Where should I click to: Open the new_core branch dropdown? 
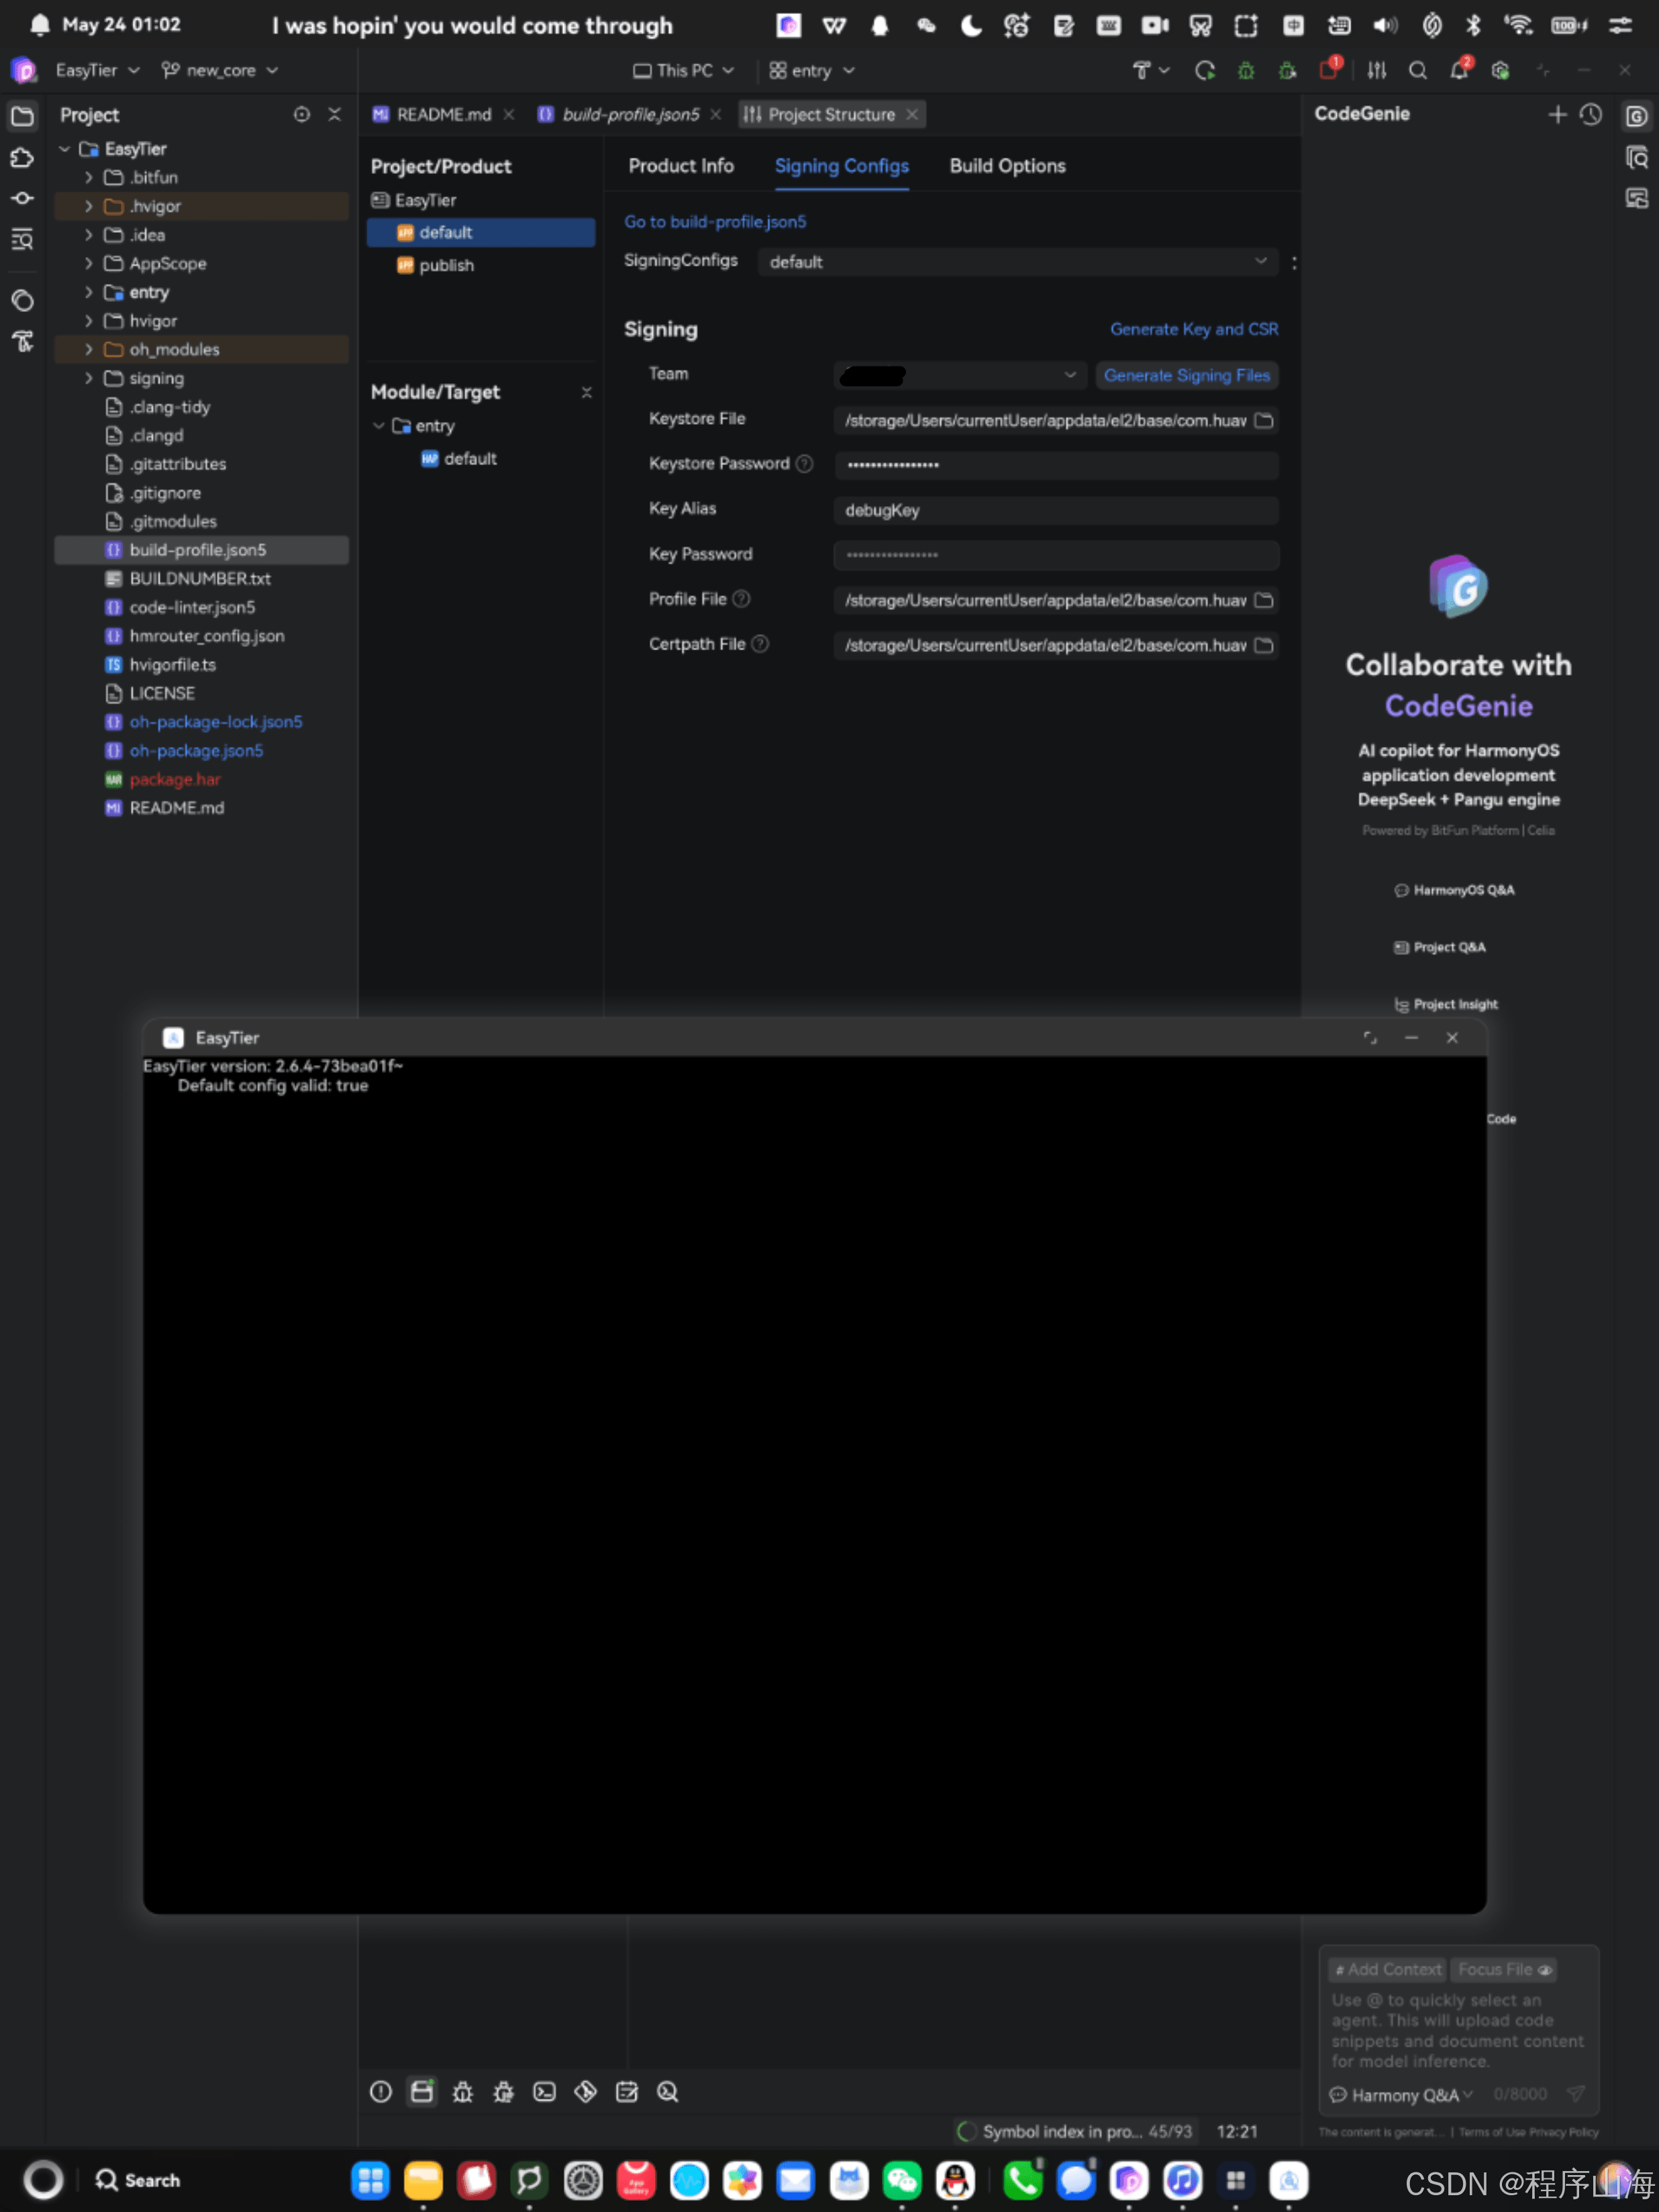point(220,71)
